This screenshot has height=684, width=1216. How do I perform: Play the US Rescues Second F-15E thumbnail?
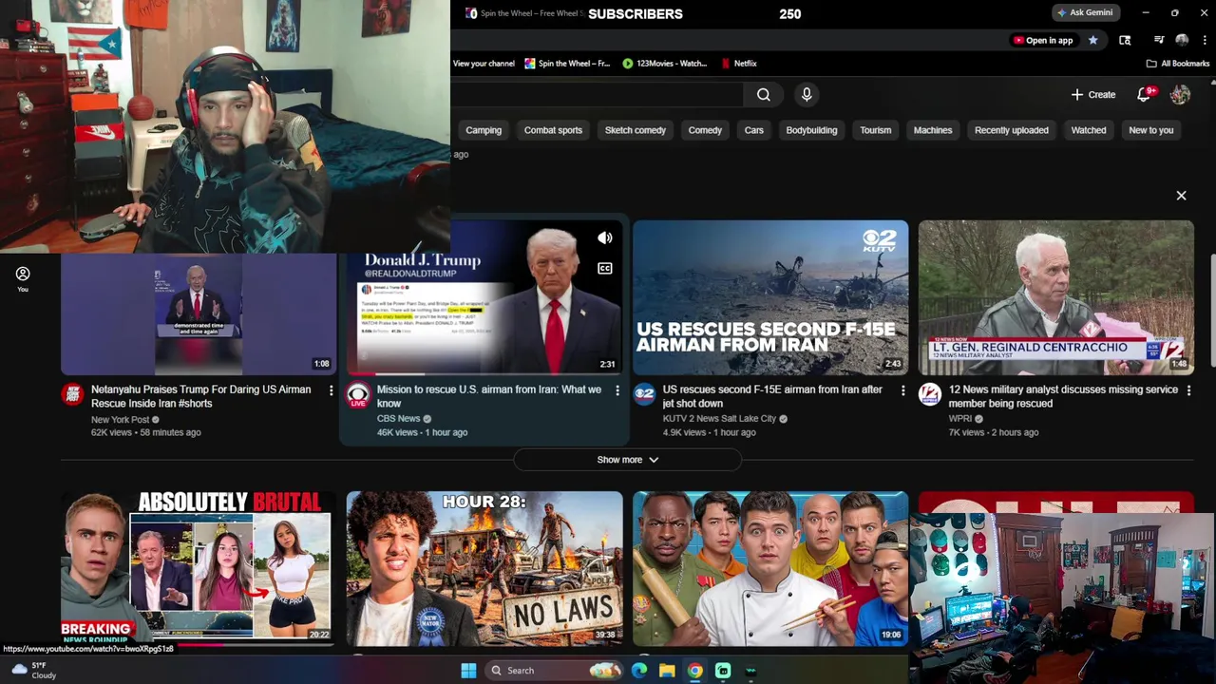pos(770,297)
